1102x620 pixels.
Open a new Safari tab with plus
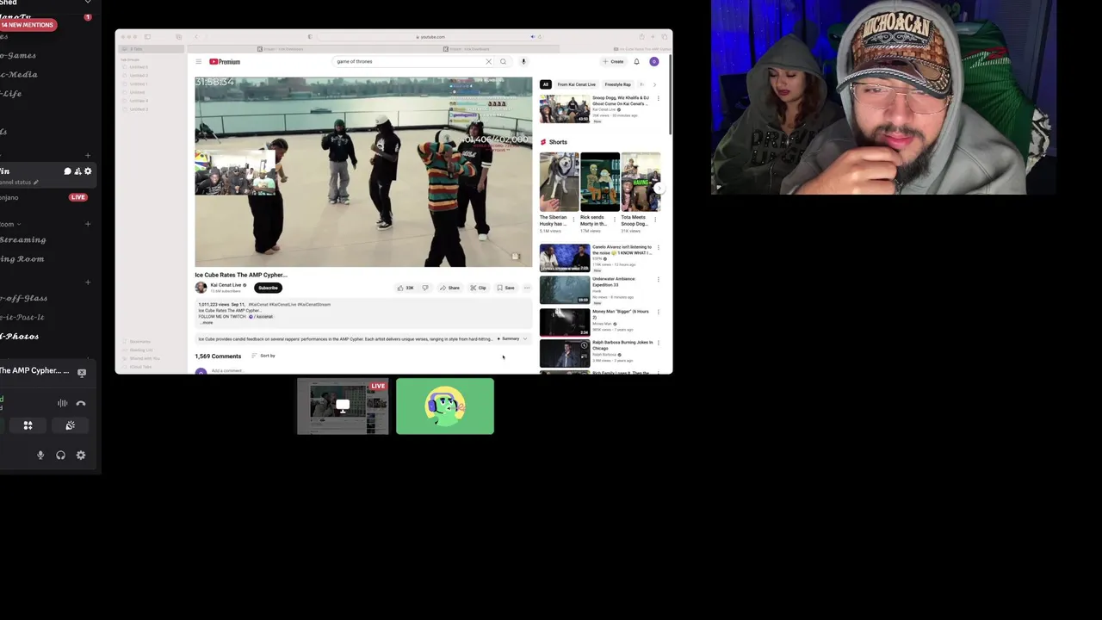point(653,37)
